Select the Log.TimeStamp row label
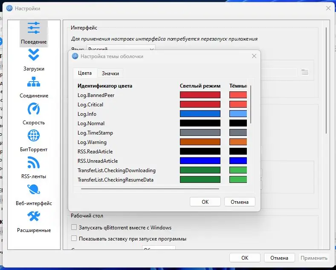 [x=95, y=133]
